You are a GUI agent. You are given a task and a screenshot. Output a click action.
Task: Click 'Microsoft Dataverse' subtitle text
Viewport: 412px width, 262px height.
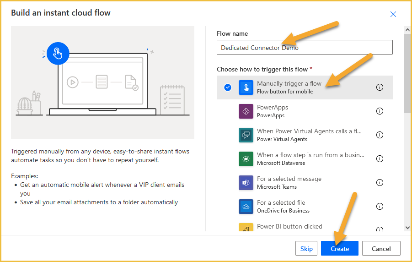pyautogui.click(x=281, y=163)
